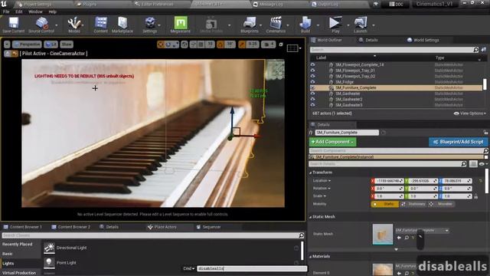Open property matrix grid icon in Details
Viewport: 490px width, 276px height.
(473, 164)
